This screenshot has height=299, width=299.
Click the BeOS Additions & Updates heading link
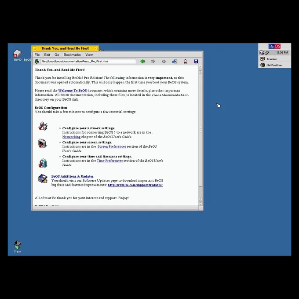73,176
